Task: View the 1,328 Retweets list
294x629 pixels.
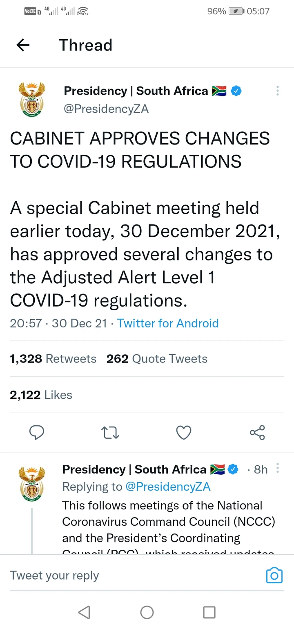Action: (53, 359)
